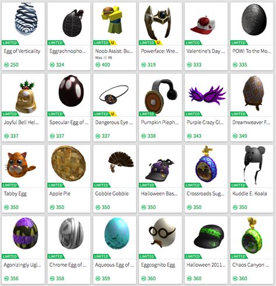Image resolution: width=276 pixels, height=286 pixels.
Task: Click the Limited badge on Apple Pie
Action: click(56, 185)
